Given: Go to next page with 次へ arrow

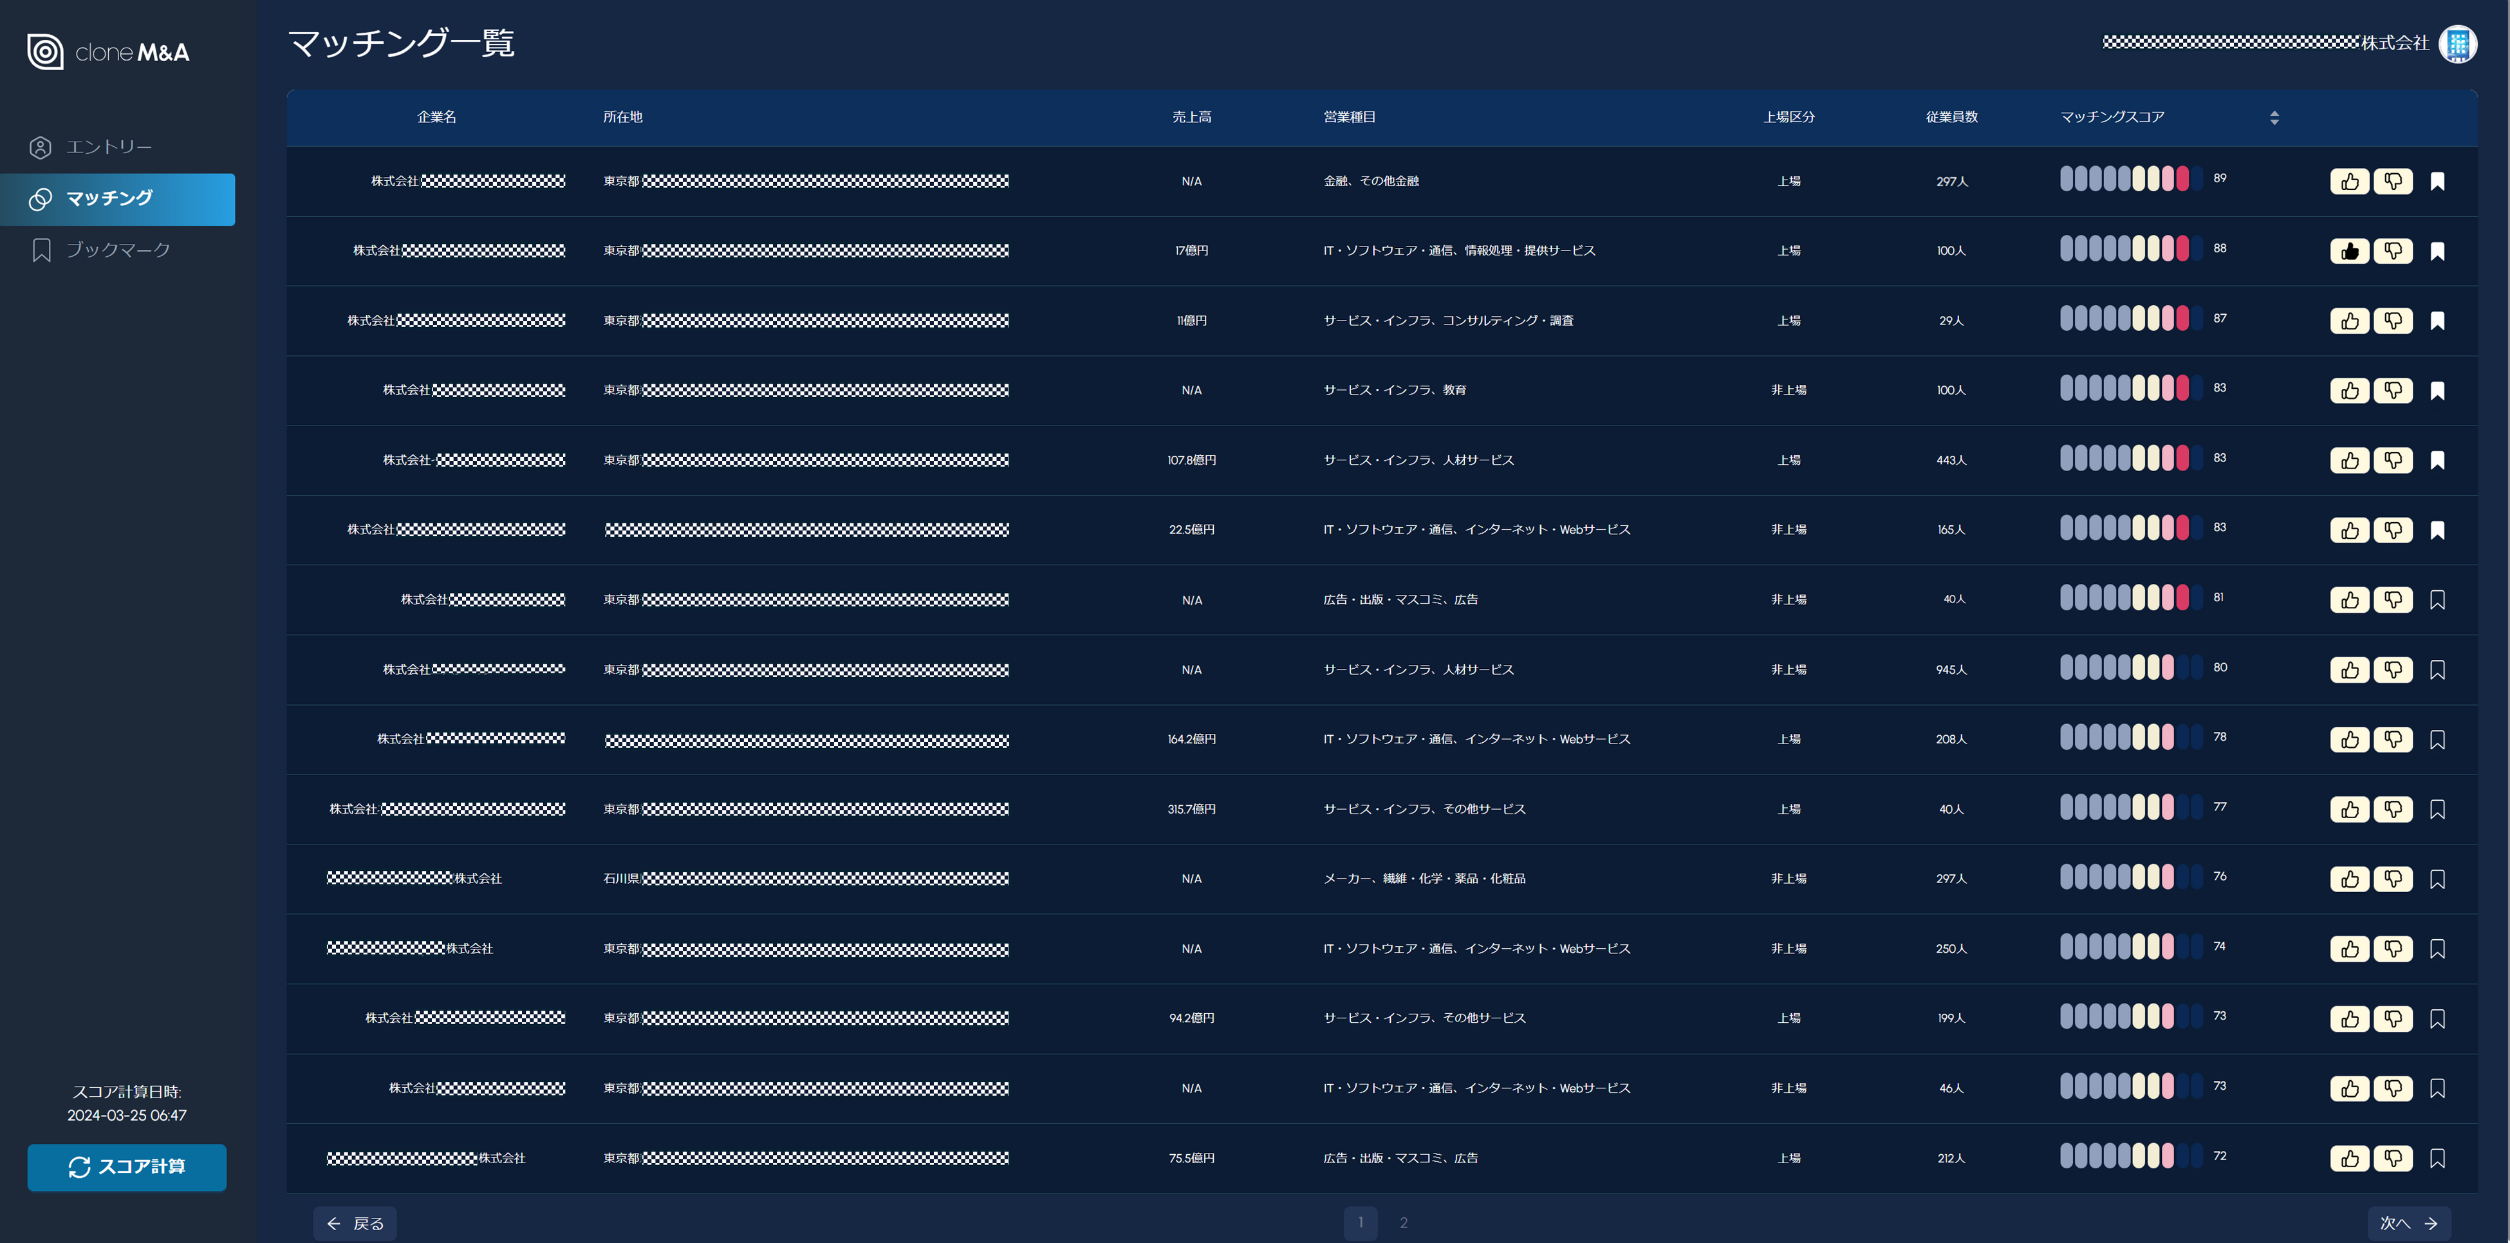Looking at the screenshot, I should [2409, 1222].
